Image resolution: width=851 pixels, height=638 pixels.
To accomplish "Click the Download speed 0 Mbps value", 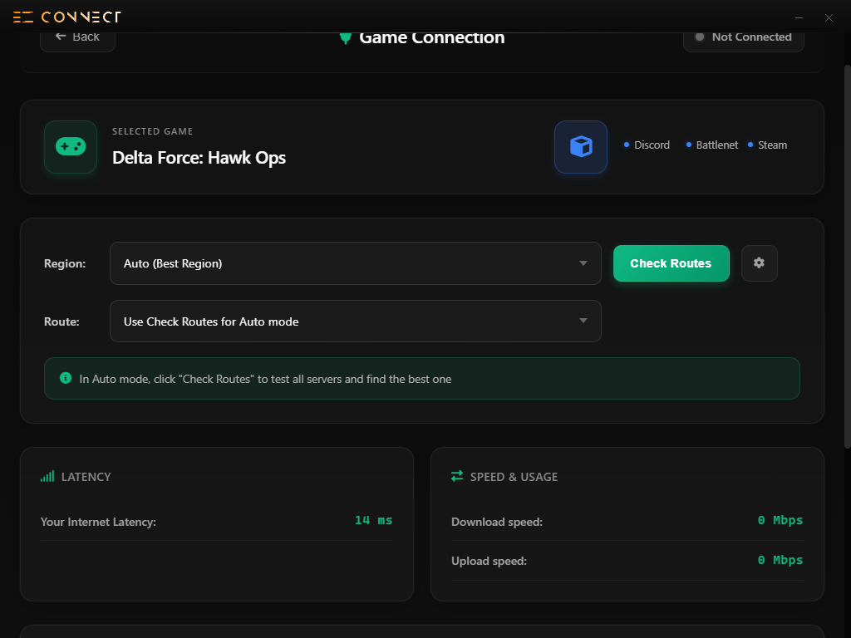I will pos(780,520).
